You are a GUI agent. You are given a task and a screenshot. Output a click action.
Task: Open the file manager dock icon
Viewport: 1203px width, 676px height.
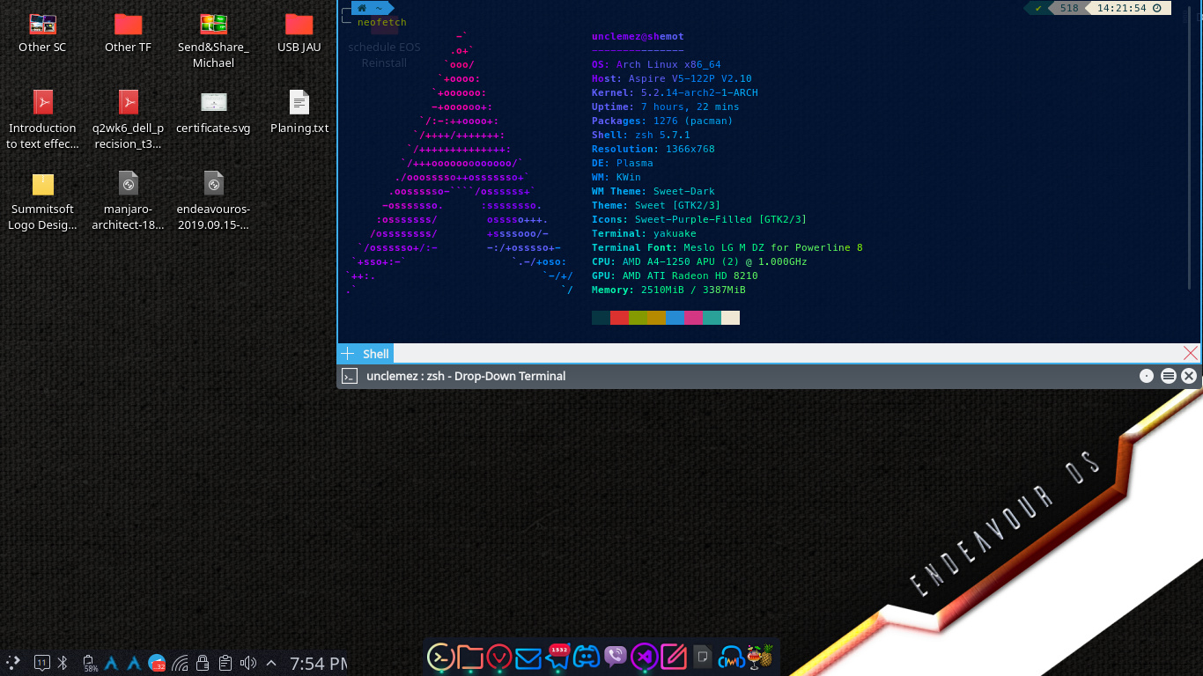click(x=470, y=657)
